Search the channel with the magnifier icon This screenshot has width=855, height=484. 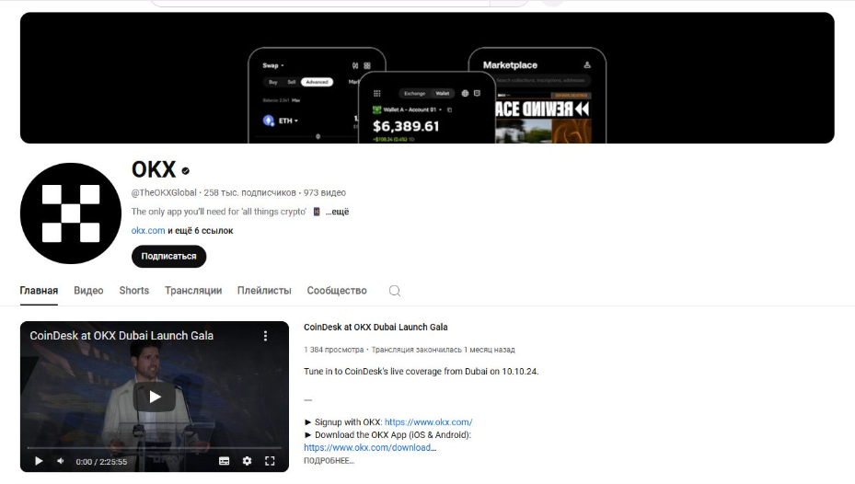pos(395,291)
